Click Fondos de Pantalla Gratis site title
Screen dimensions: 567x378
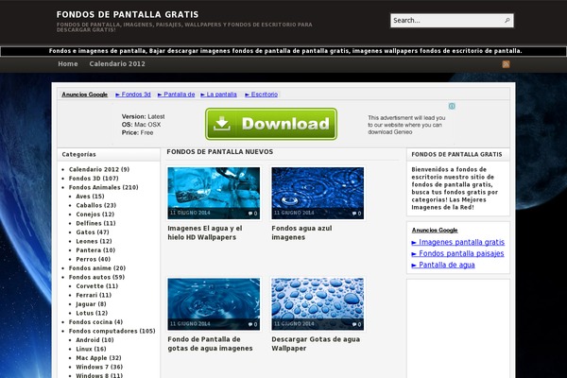(128, 14)
